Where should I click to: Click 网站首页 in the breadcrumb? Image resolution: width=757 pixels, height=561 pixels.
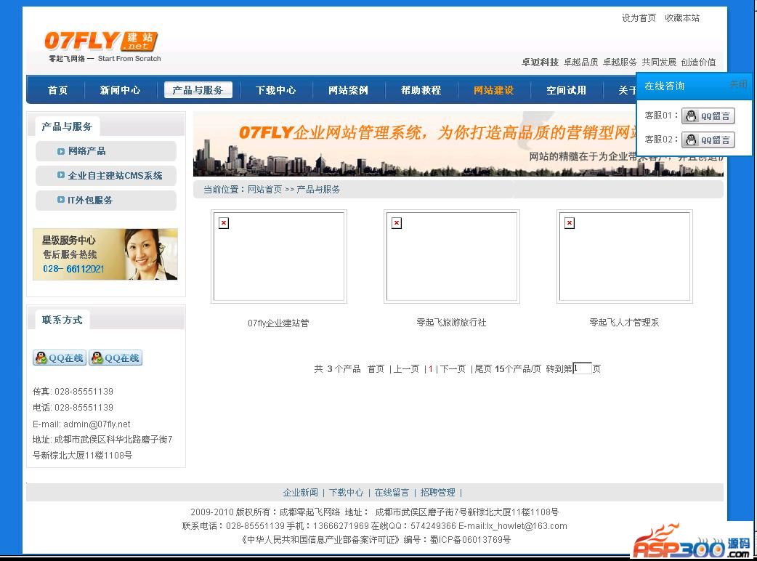coord(264,190)
